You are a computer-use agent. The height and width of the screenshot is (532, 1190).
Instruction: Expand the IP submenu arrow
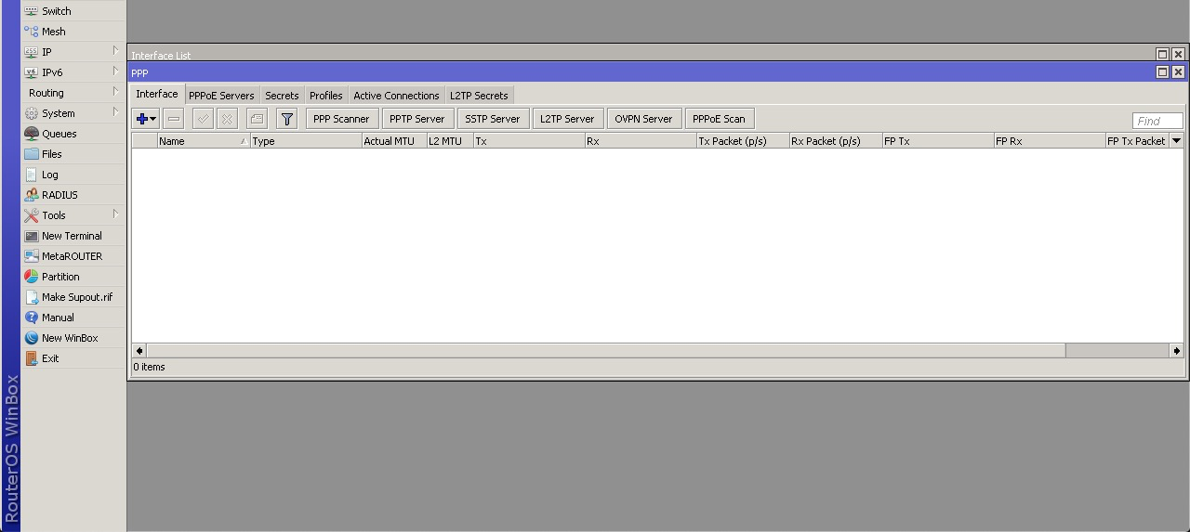click(x=115, y=51)
